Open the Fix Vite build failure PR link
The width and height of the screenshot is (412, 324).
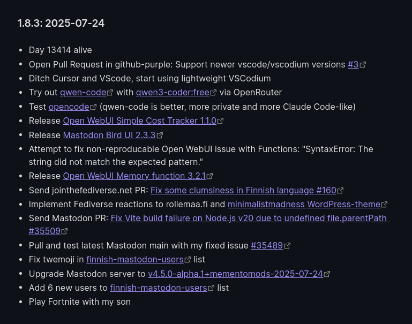point(250,218)
